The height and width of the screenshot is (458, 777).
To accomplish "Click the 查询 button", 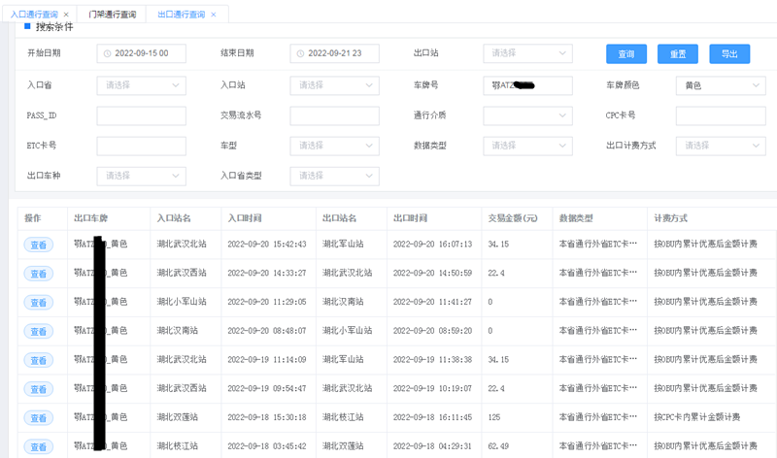I will point(626,54).
